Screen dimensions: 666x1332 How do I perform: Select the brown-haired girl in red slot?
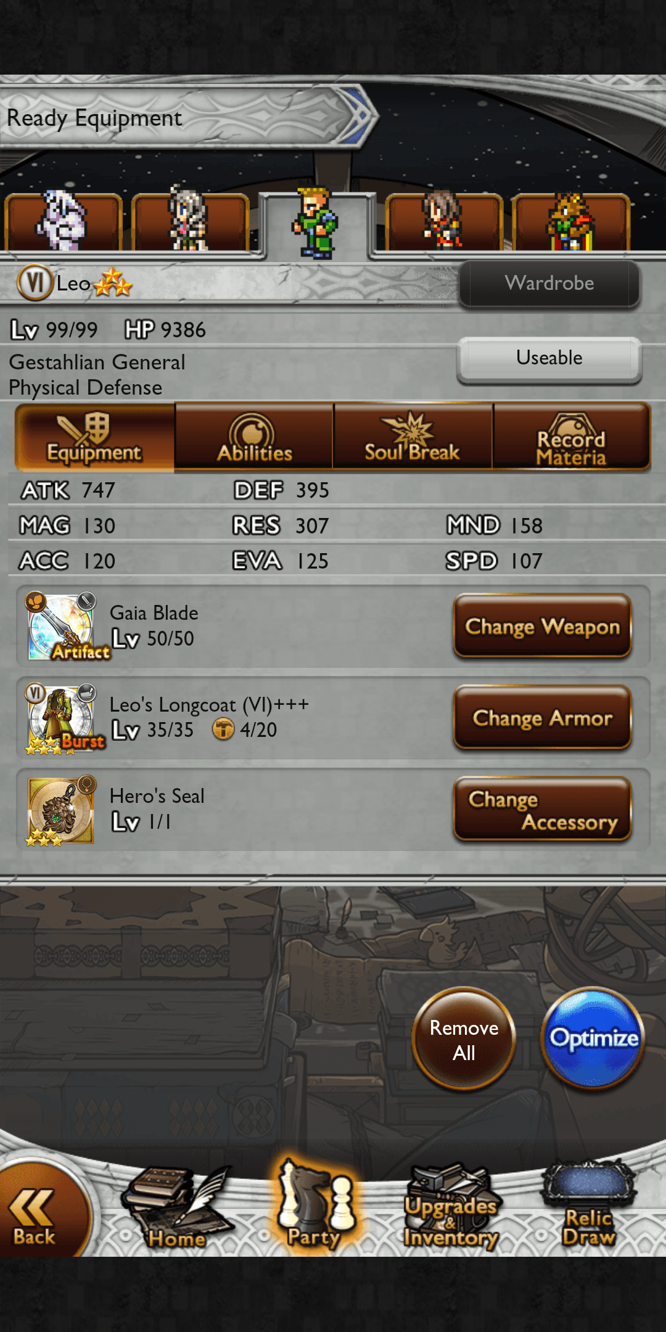pos(444,222)
